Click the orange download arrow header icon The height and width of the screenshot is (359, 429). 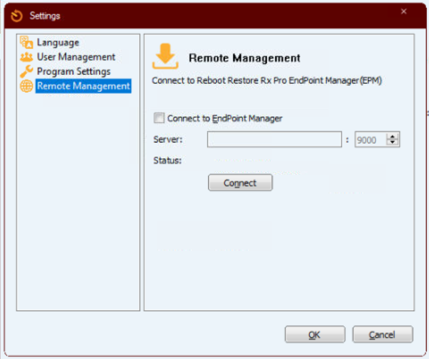[165, 56]
